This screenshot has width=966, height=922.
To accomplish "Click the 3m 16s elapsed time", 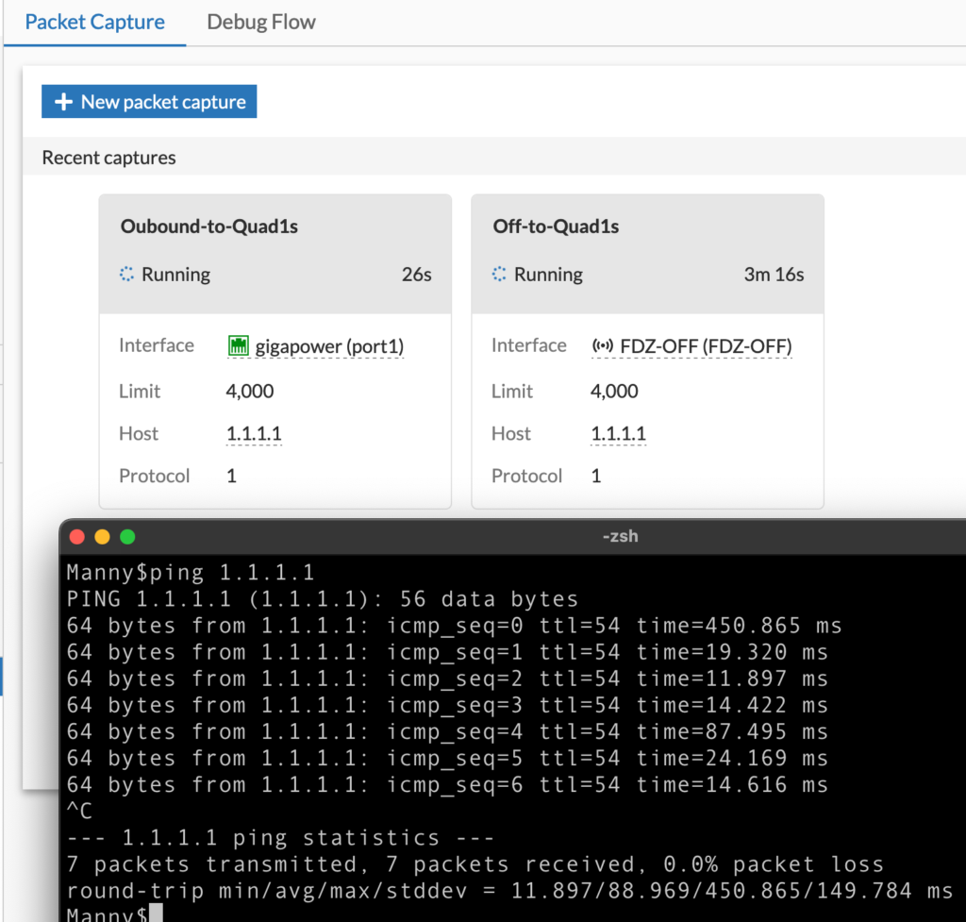I will (x=774, y=275).
